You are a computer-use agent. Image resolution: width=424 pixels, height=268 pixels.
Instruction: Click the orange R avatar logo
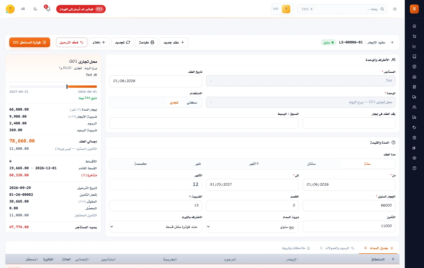pyautogui.click(x=414, y=9)
